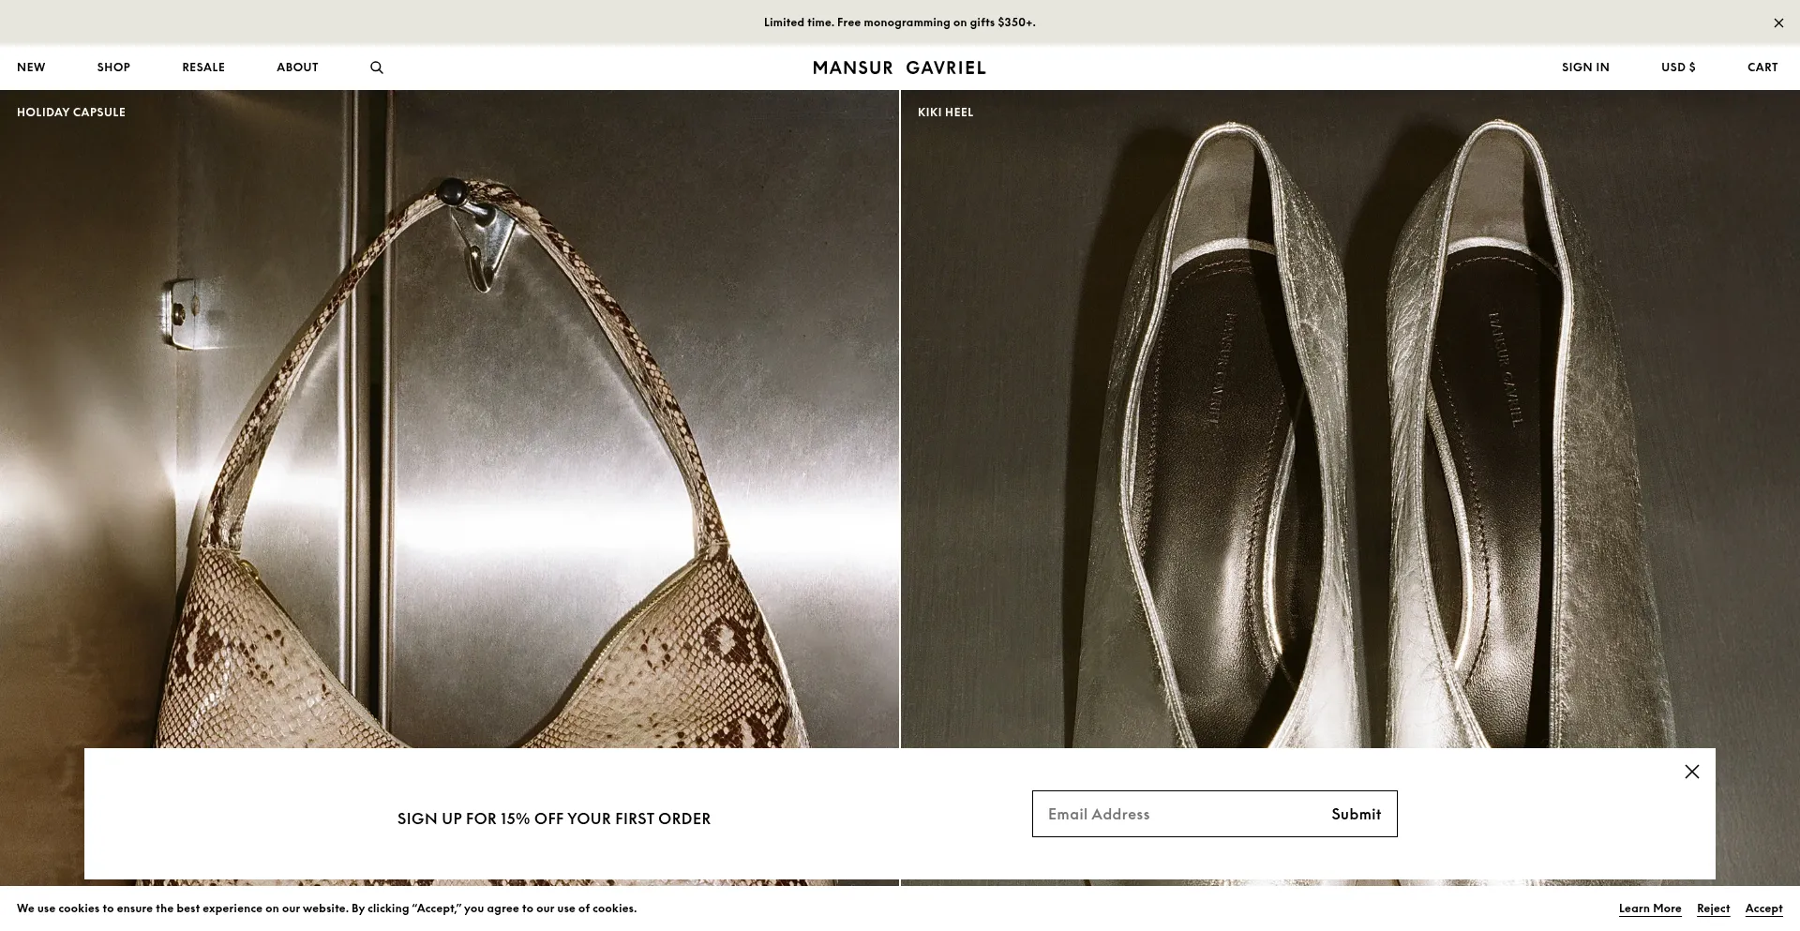Viewport: 1800px width, 931px height.
Task: Go to the RESALE section
Action: [203, 68]
